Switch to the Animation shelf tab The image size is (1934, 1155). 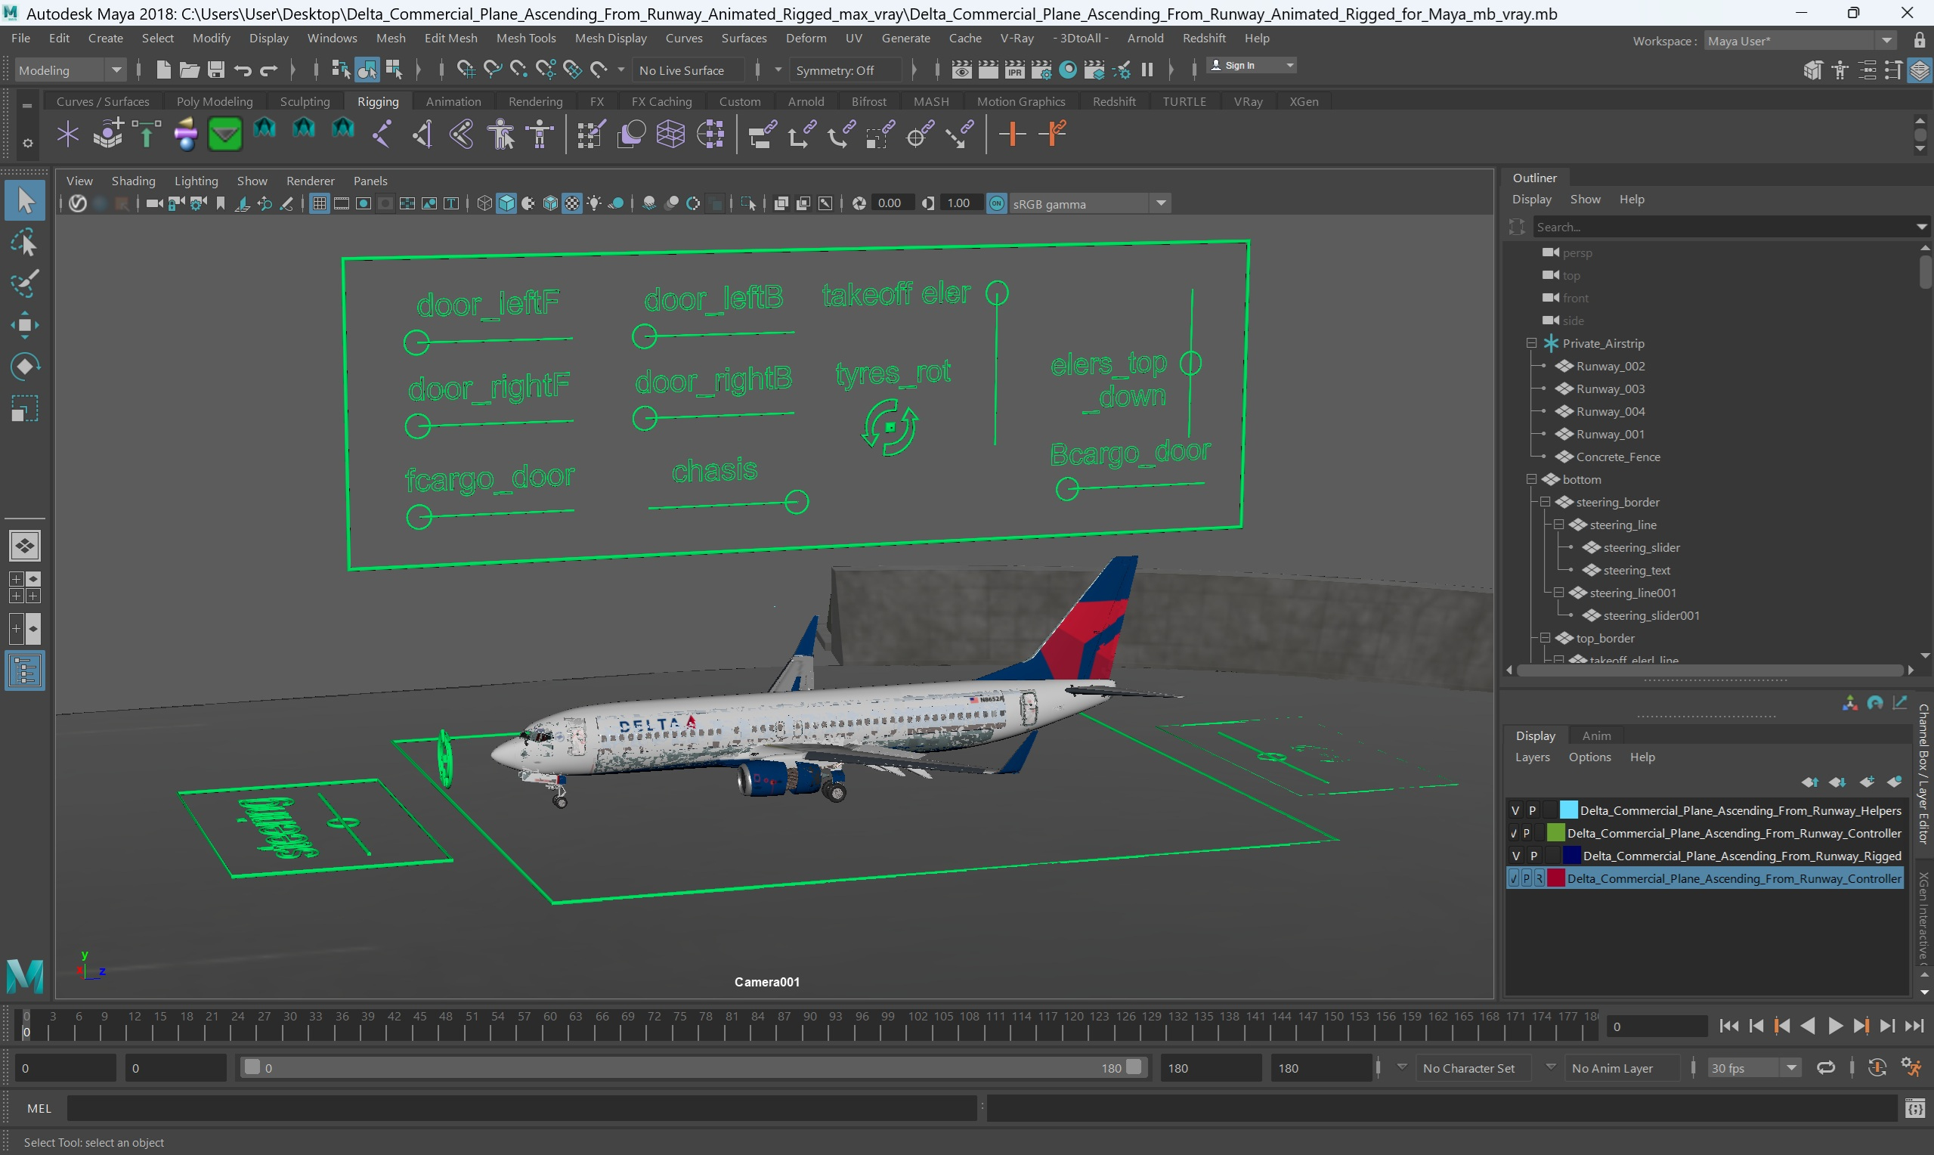453,101
